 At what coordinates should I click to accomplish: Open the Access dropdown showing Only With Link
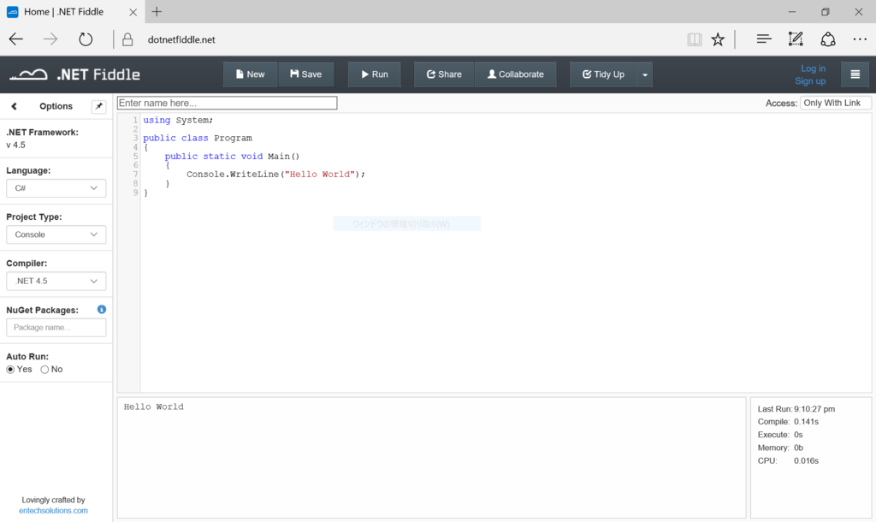pos(836,102)
